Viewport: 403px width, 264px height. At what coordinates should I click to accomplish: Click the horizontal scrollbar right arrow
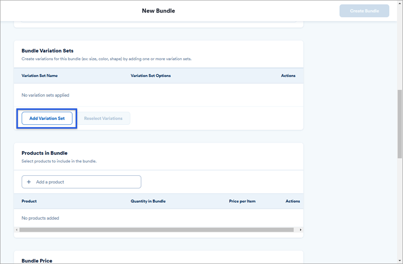click(300, 230)
